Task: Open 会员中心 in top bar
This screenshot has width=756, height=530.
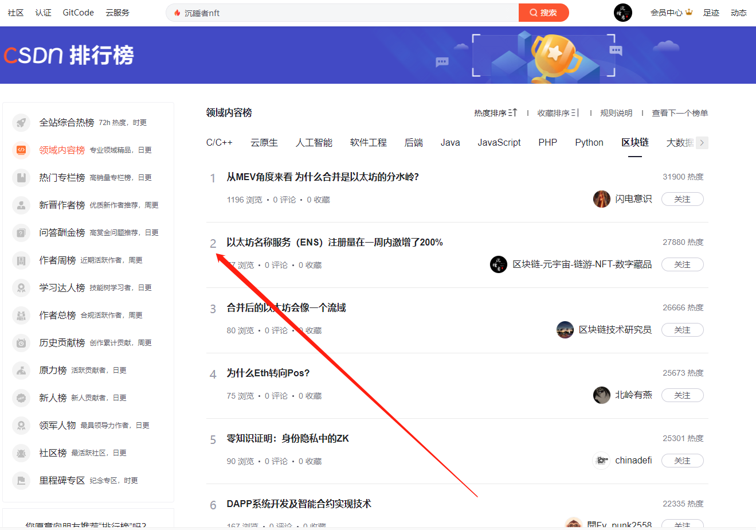Action: [667, 13]
